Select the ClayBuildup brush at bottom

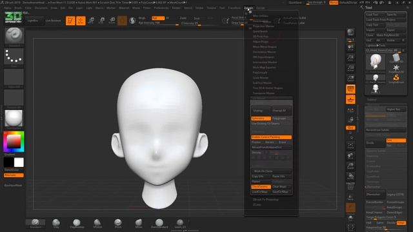coord(77,223)
